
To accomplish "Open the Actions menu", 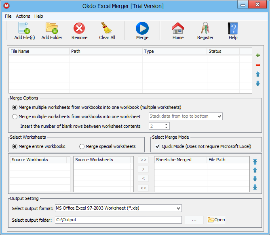I will [23, 16].
